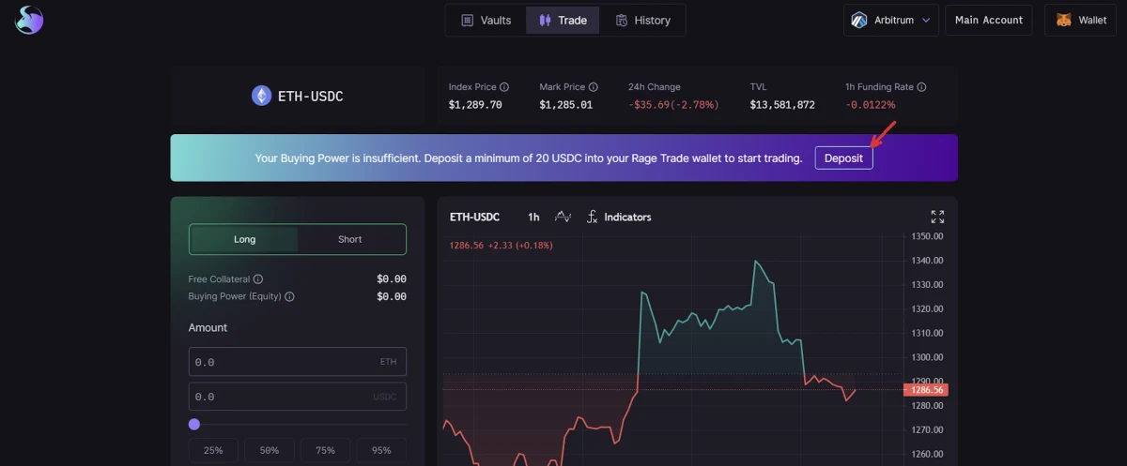
Task: Select the Long position toggle
Action: 244,239
